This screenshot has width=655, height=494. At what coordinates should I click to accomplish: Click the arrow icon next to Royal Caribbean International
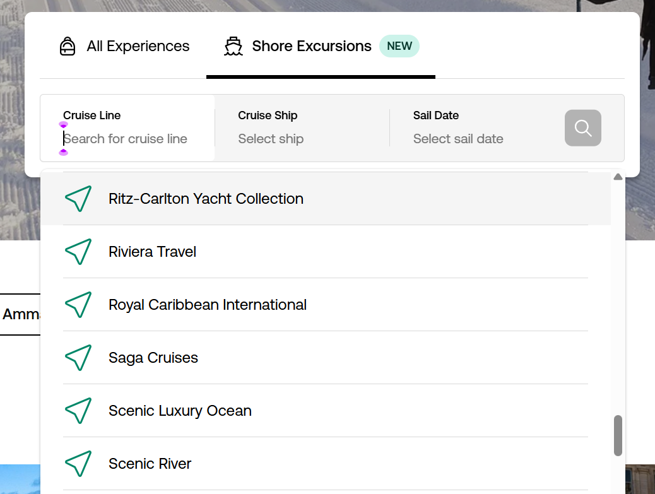tap(78, 305)
